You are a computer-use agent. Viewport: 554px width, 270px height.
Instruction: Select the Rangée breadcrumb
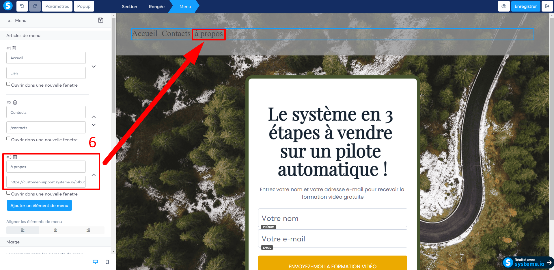coord(157,7)
